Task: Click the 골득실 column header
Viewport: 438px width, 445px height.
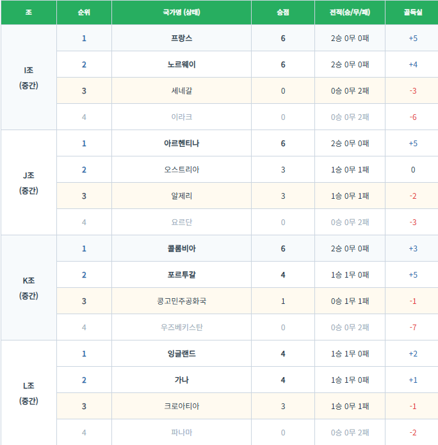Action: coord(413,12)
